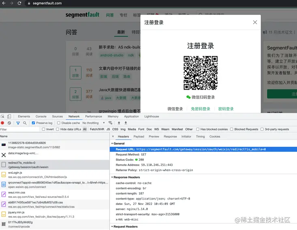297x230 pixels.
Task: Click the segmentfault logo
Action: click(82, 15)
